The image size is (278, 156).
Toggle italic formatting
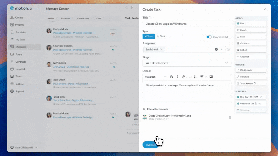point(177,77)
